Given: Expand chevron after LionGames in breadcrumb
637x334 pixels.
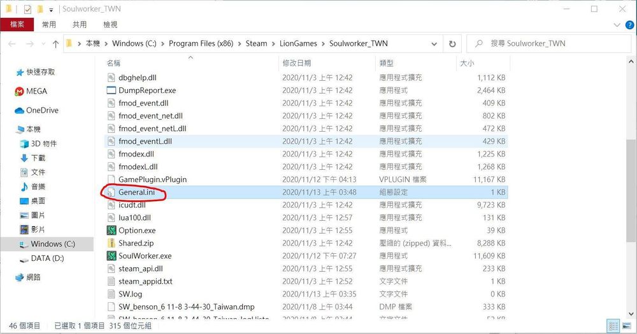Looking at the screenshot, I should point(324,43).
